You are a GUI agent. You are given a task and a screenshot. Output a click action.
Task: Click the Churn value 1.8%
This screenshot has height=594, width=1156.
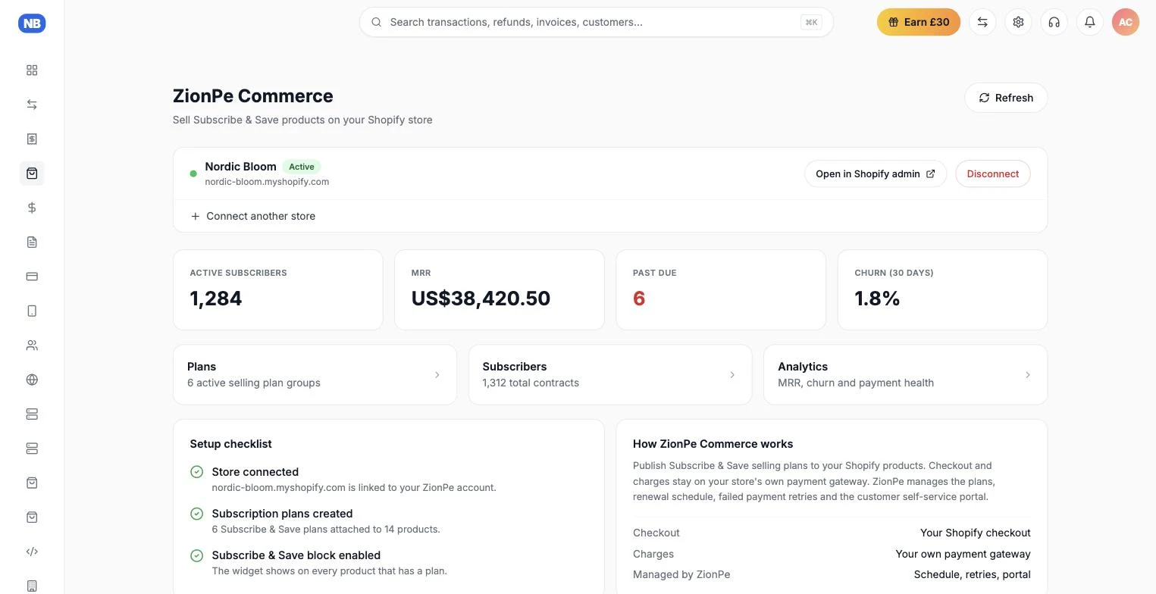coord(877,299)
